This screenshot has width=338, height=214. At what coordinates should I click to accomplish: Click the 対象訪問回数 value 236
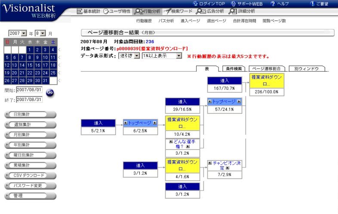tap(150, 42)
